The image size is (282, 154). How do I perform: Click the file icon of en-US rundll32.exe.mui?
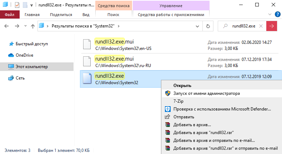click(x=87, y=44)
